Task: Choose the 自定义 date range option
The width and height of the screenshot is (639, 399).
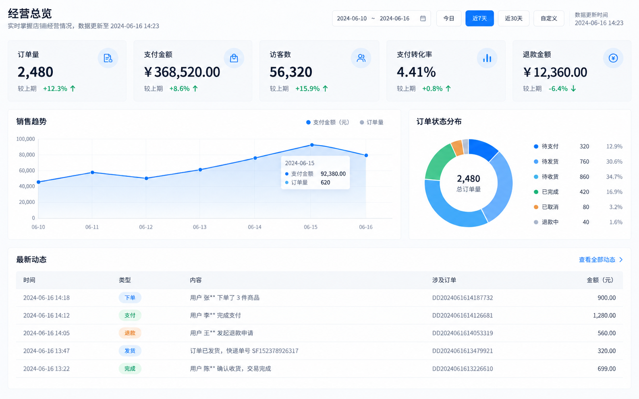Action: point(549,19)
